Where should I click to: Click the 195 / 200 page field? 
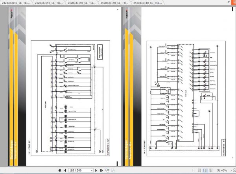[x=79, y=170]
